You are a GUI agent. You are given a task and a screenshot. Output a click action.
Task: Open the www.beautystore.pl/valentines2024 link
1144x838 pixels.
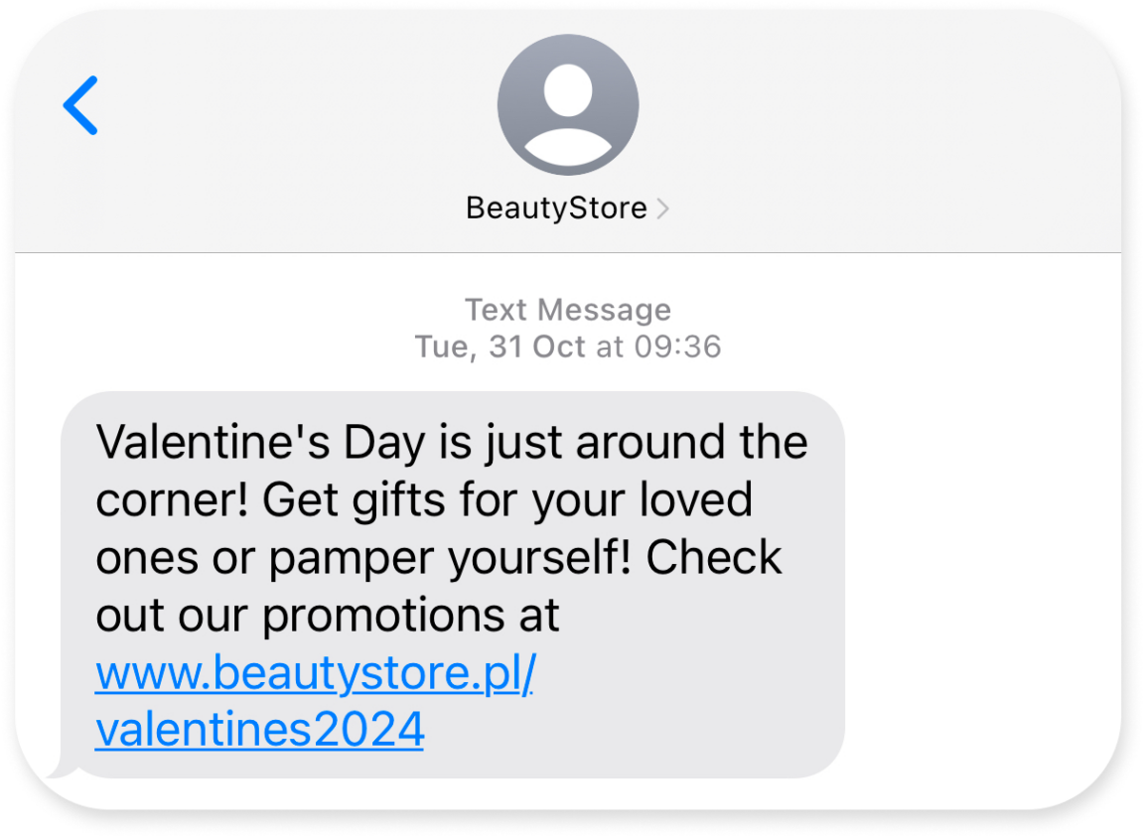coord(314,674)
